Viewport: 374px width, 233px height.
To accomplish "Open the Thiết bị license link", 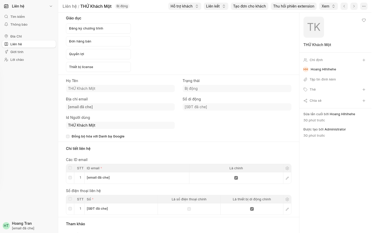I will tap(98, 67).
